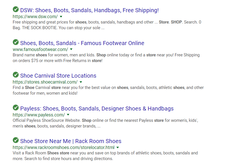Image resolution: width=250 pixels, height=166 pixels.
Task: Click the green checkmark beside the Payless result
Action: pos(16,107)
